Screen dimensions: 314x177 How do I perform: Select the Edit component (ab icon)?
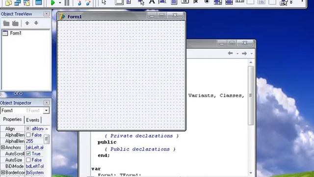pyautogui.click(x=162, y=2)
